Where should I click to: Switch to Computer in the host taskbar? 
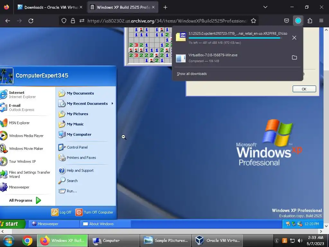114,241
